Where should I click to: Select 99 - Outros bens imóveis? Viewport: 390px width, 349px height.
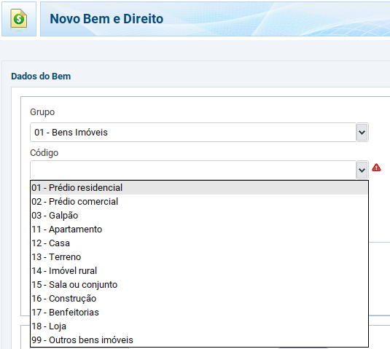coord(199,340)
